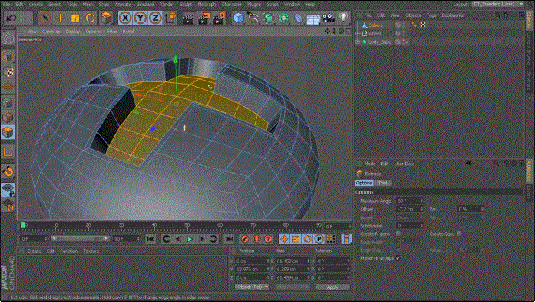Click the timeline frame 50 marker
Screen dimensions: 535x302
(187, 225)
